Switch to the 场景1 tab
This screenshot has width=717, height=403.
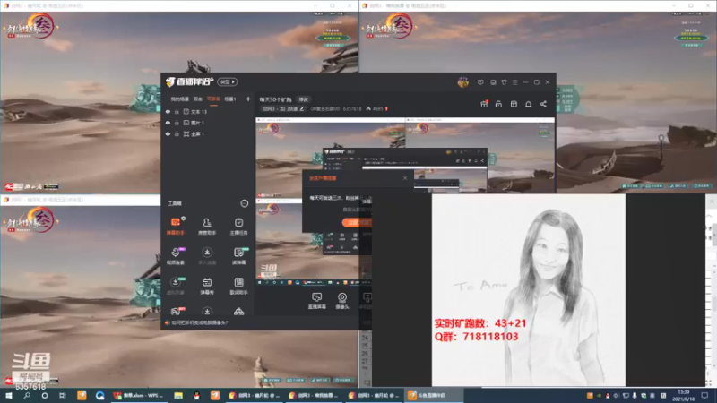click(230, 99)
